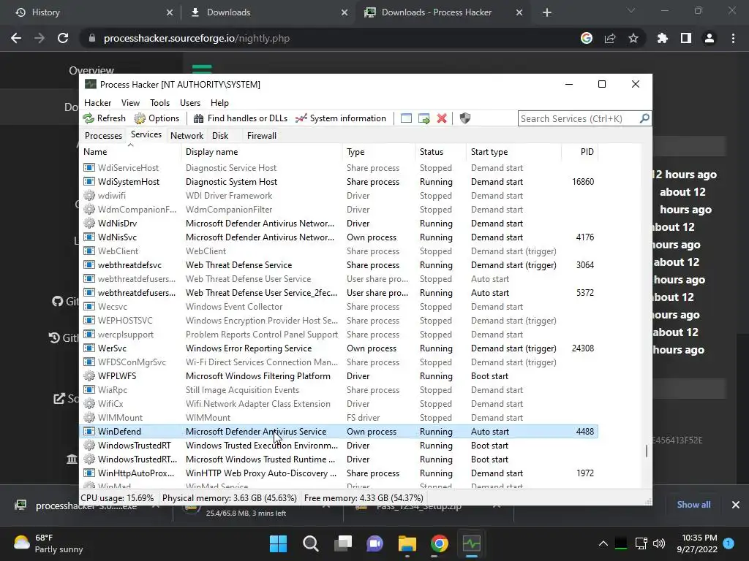Viewport: 749px width, 561px height.
Task: Open a new browser tab
Action: (x=547, y=13)
